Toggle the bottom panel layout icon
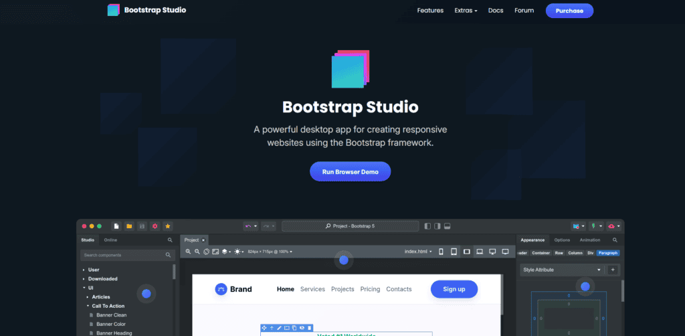This screenshot has height=336, width=685. 447,226
